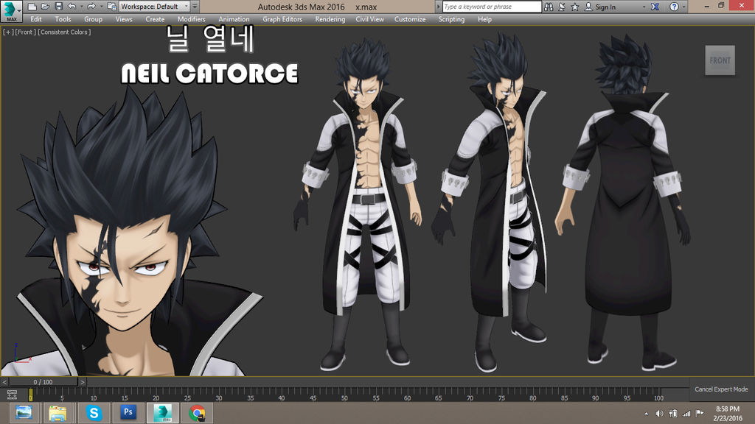This screenshot has height=424, width=755.
Task: Click the [+] viewport general label
Action: (x=8, y=32)
